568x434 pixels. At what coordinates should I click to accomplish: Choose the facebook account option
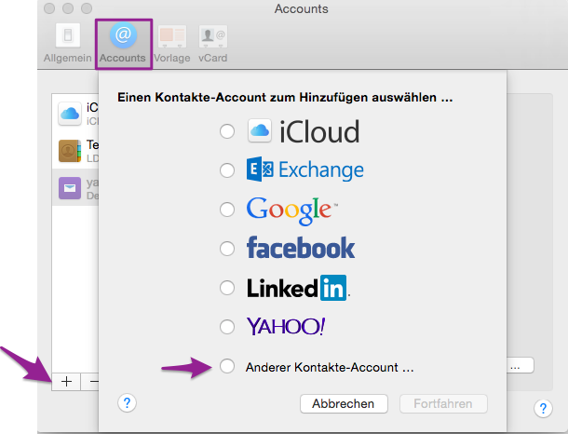[226, 249]
